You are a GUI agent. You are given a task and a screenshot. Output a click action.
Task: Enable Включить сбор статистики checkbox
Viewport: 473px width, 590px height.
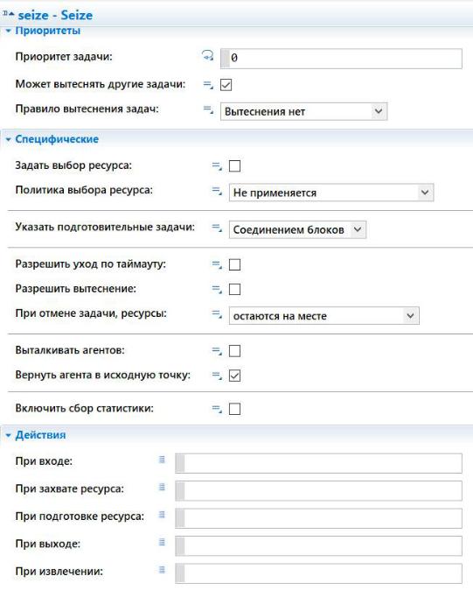click(x=235, y=409)
